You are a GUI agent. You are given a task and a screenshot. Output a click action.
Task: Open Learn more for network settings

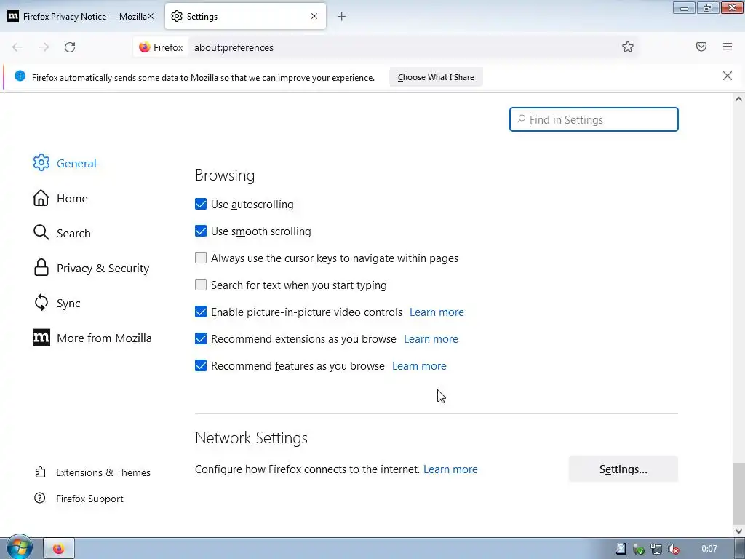tap(450, 469)
